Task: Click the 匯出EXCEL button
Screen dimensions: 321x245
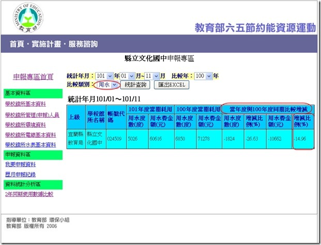Action: click(x=172, y=84)
